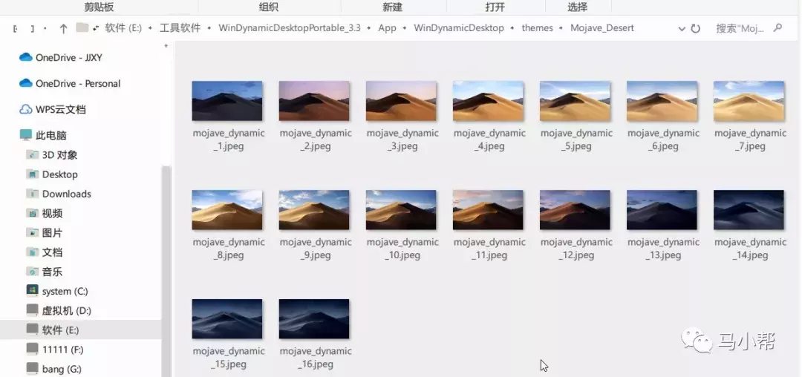Click the file name mojave_dynamic_7.jpeg text
802x377 pixels.
click(750, 140)
